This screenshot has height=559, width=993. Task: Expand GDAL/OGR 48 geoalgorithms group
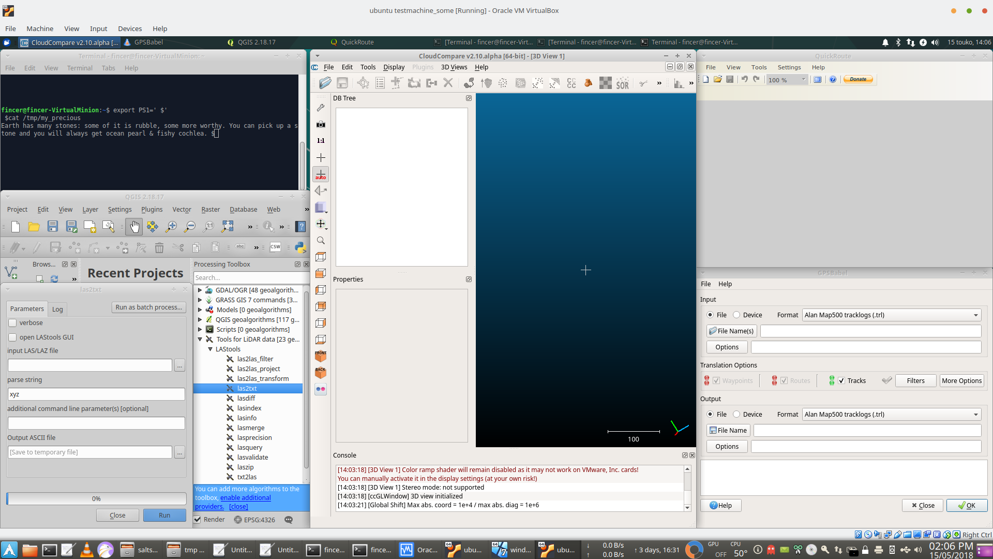coord(201,289)
